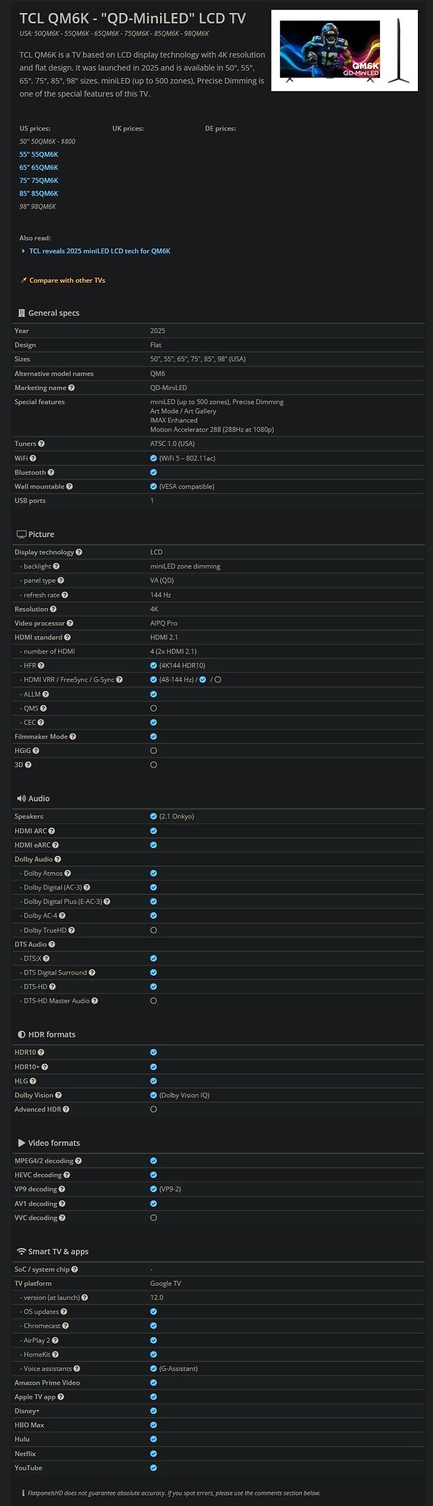
Task: Click the question mark beside AV1 decoding
Action: 62,1204
